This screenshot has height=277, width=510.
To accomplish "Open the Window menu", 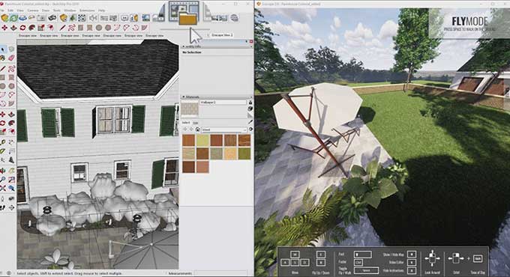I will point(70,10).
